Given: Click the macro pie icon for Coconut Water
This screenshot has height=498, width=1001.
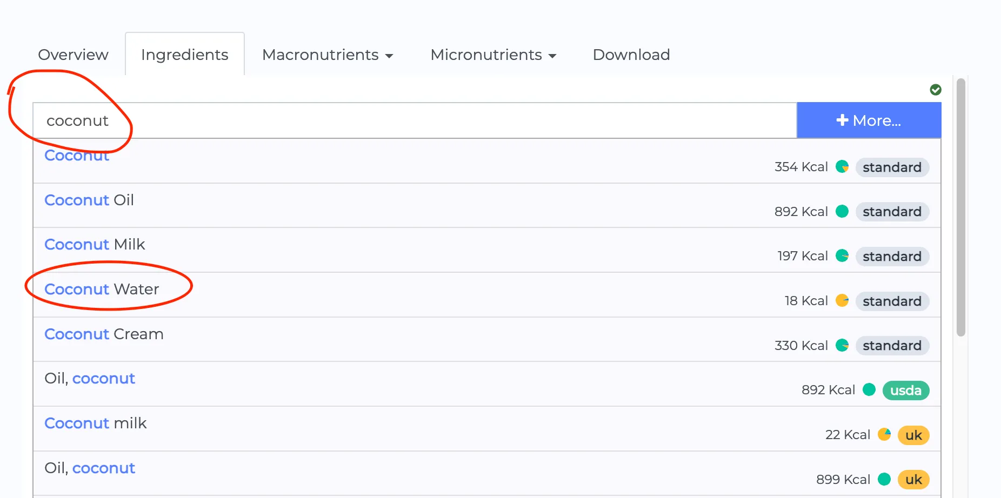Looking at the screenshot, I should [x=842, y=300].
